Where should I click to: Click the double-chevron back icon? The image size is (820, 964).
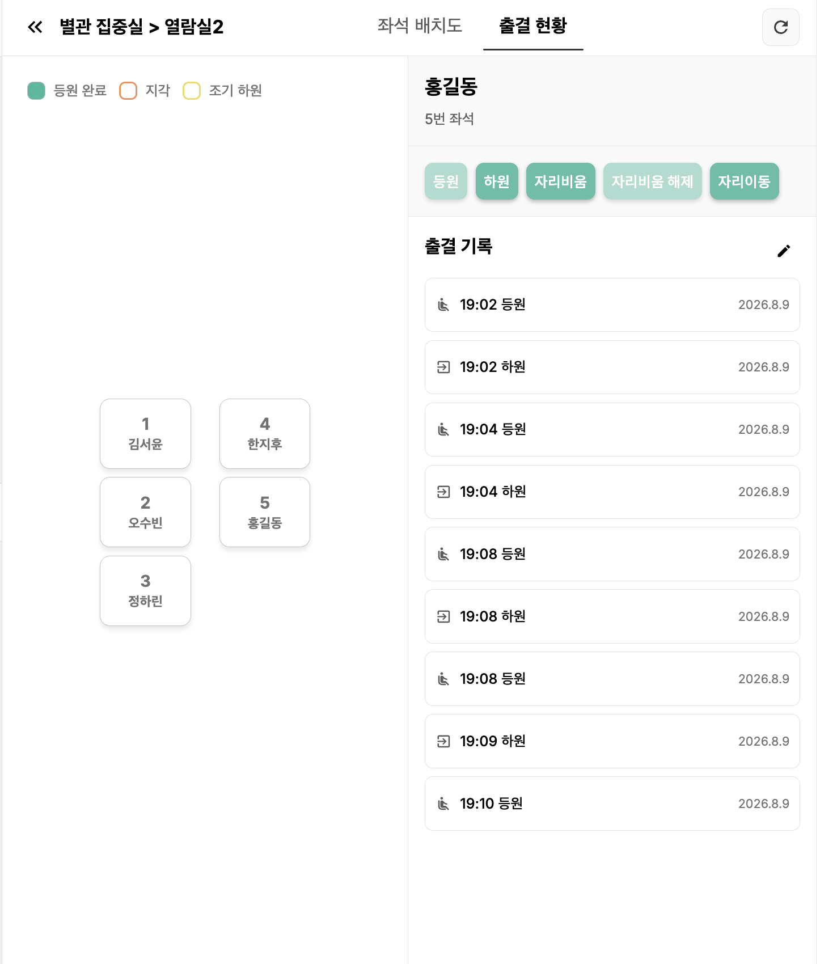click(35, 27)
